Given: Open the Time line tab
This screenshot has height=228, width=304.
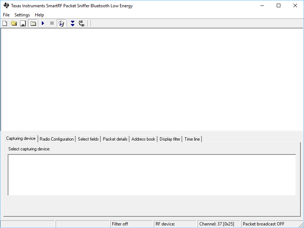Looking at the screenshot, I should coord(192,139).
